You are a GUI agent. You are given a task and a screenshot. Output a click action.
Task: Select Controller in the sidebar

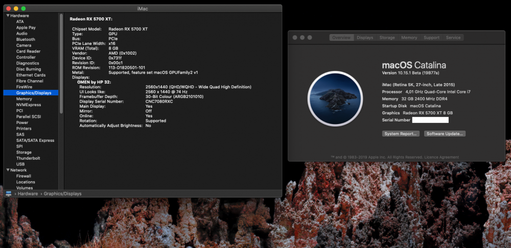(x=26, y=57)
